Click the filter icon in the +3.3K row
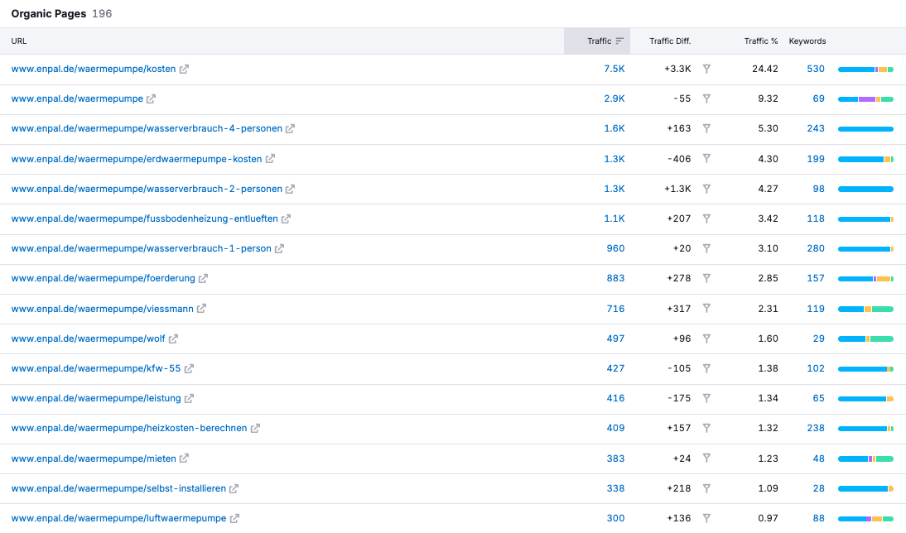This screenshot has width=906, height=533. point(706,70)
